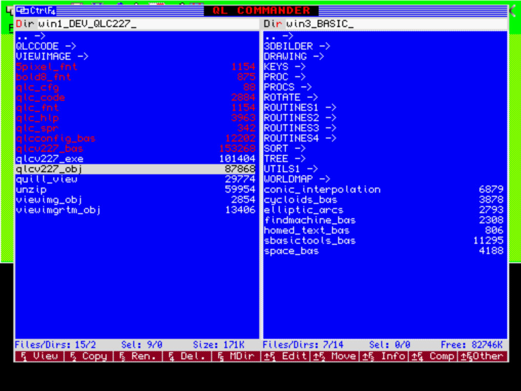Click the F5 MDir button
The height and width of the screenshot is (391, 521).
coord(236,356)
